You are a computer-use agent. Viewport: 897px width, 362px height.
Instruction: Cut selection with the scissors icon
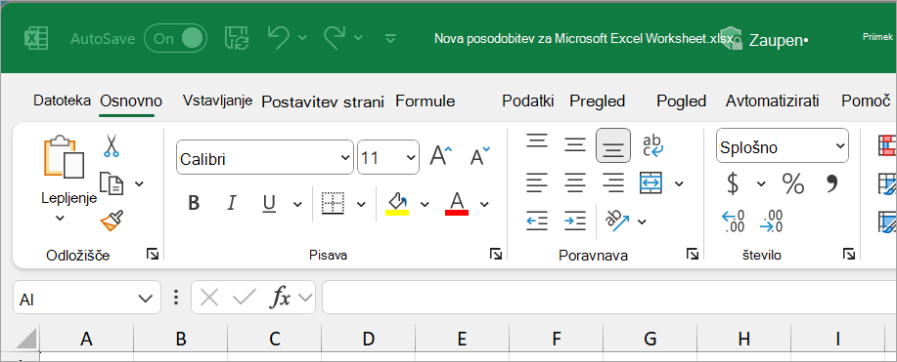tap(111, 145)
